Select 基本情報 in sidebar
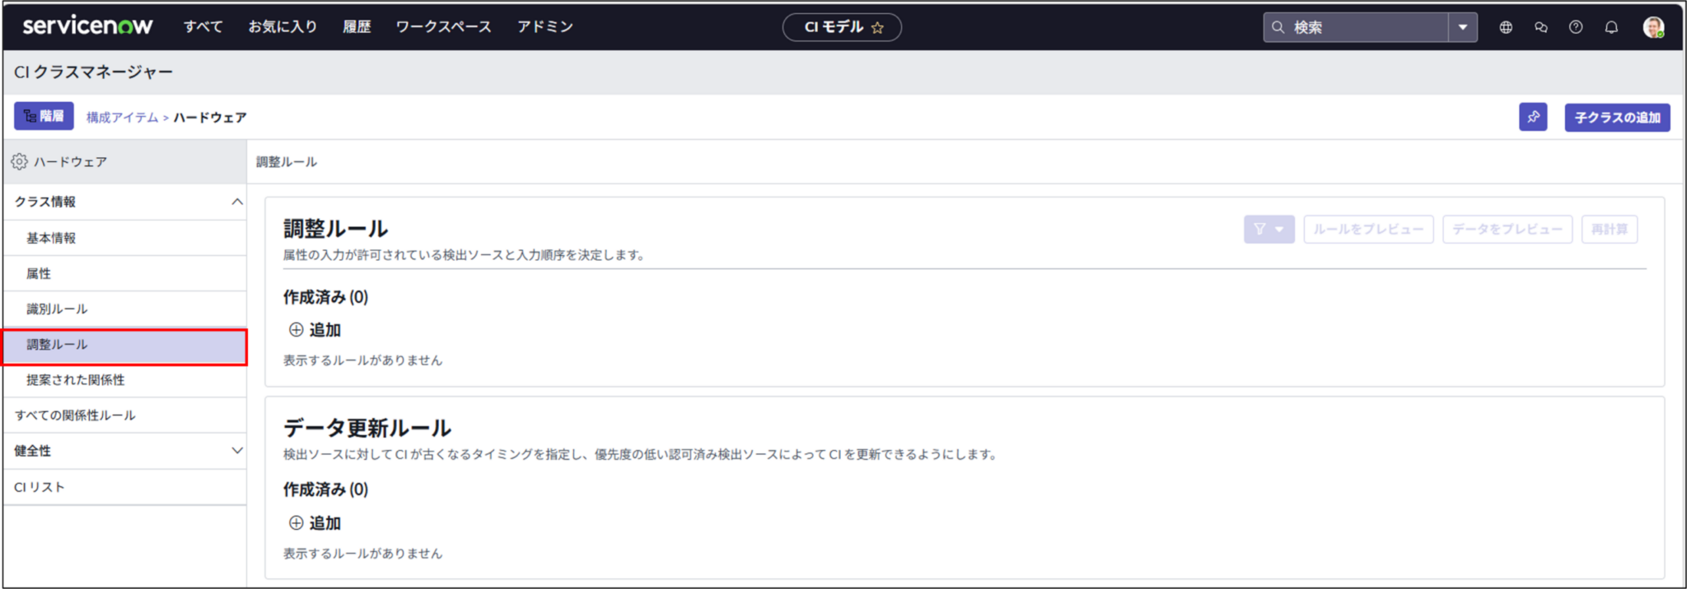 pos(124,238)
